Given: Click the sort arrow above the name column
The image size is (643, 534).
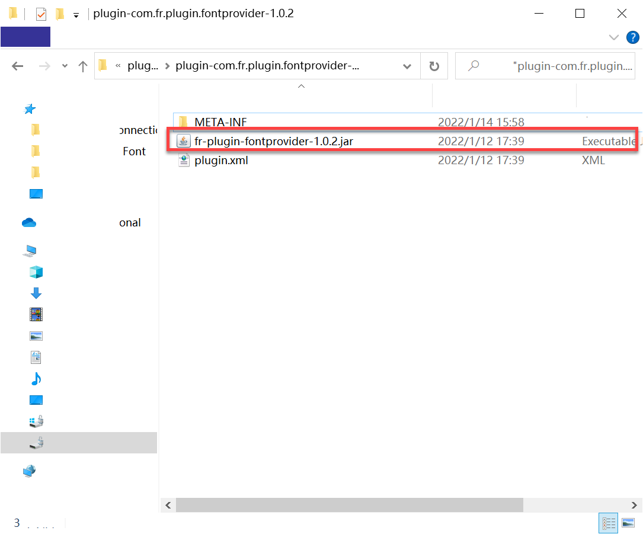Looking at the screenshot, I should [x=302, y=86].
